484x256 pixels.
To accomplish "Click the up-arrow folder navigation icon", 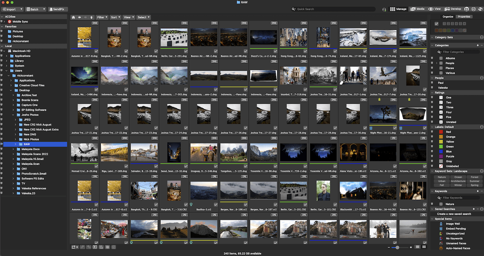I will pyautogui.click(x=91, y=17).
